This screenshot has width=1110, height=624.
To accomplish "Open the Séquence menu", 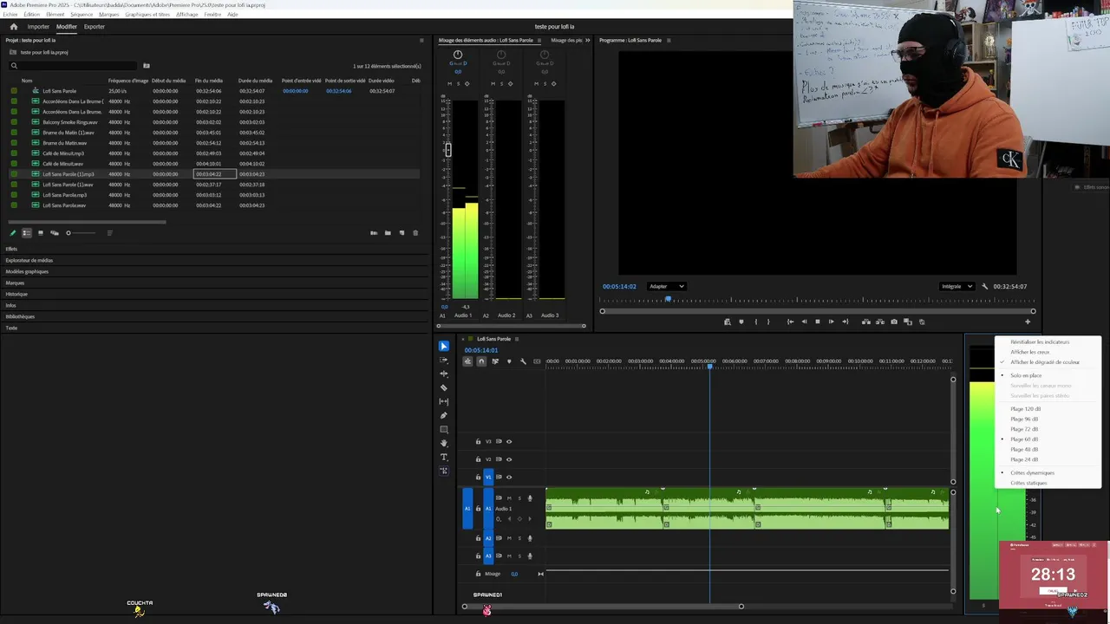I will coord(82,15).
